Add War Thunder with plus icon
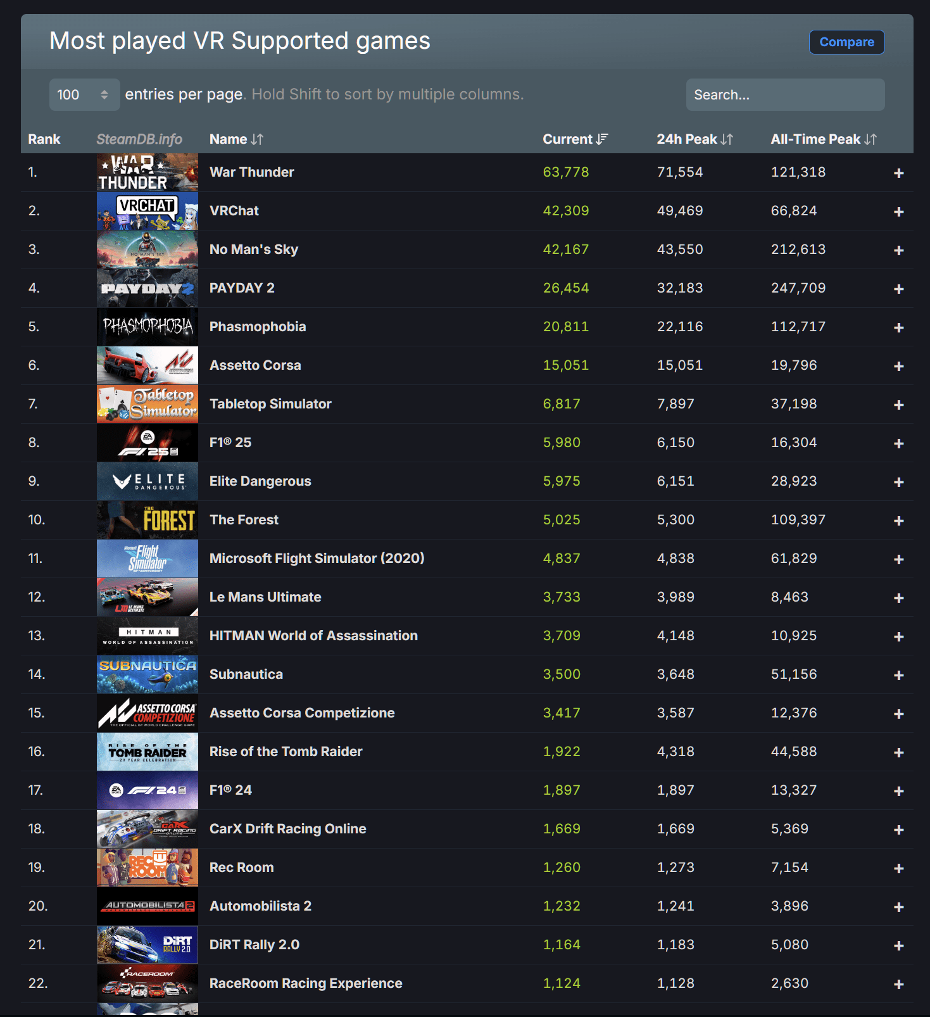Viewport: 930px width, 1017px height. click(x=898, y=173)
